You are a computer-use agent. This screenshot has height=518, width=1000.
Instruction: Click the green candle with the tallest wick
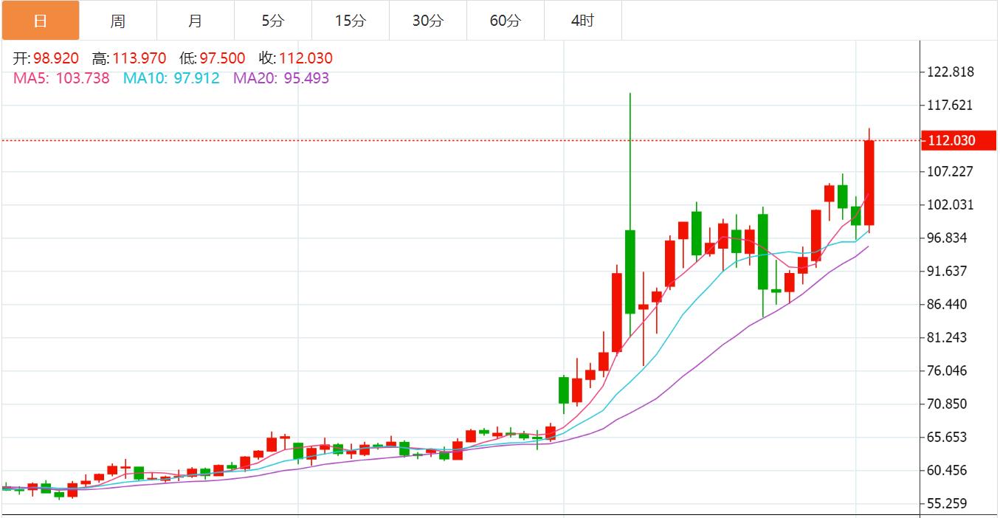(630, 271)
